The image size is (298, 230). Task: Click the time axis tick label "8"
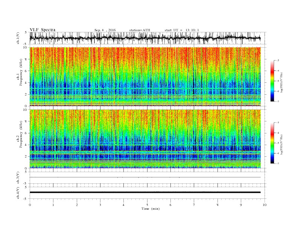tap(217, 205)
